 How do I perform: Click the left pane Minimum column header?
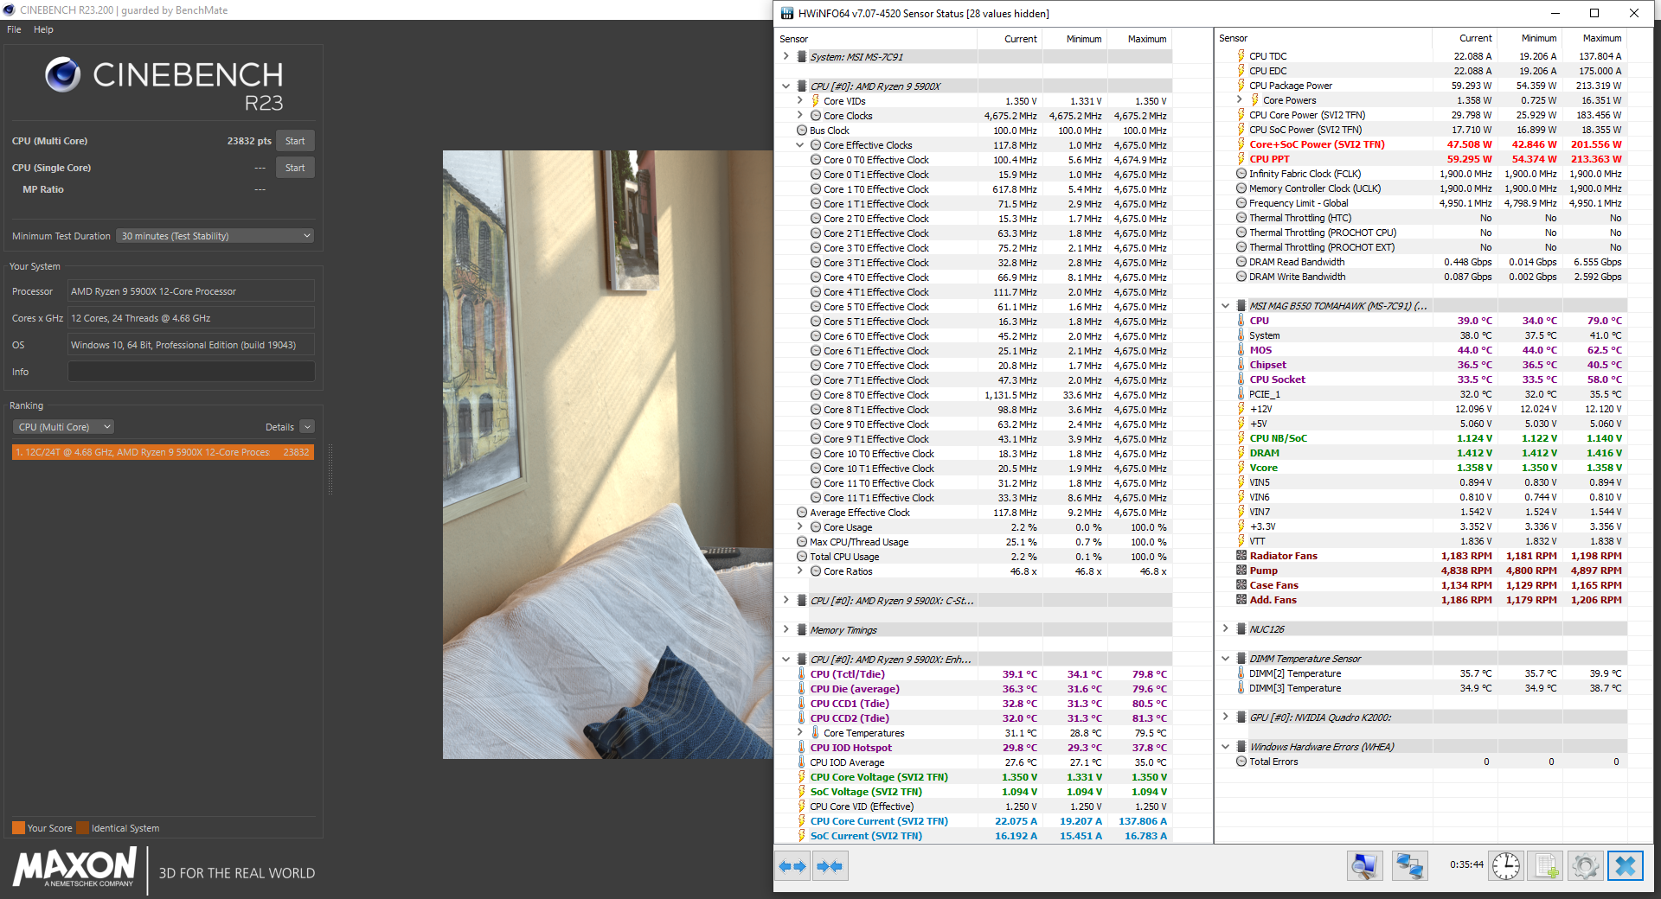[1074, 39]
